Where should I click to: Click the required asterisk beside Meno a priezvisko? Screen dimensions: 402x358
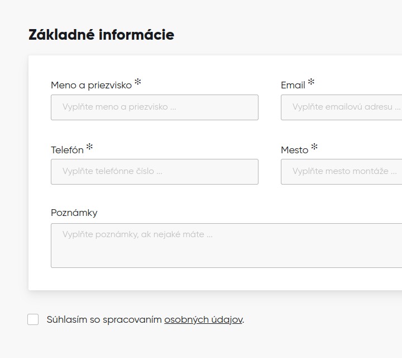tap(138, 83)
